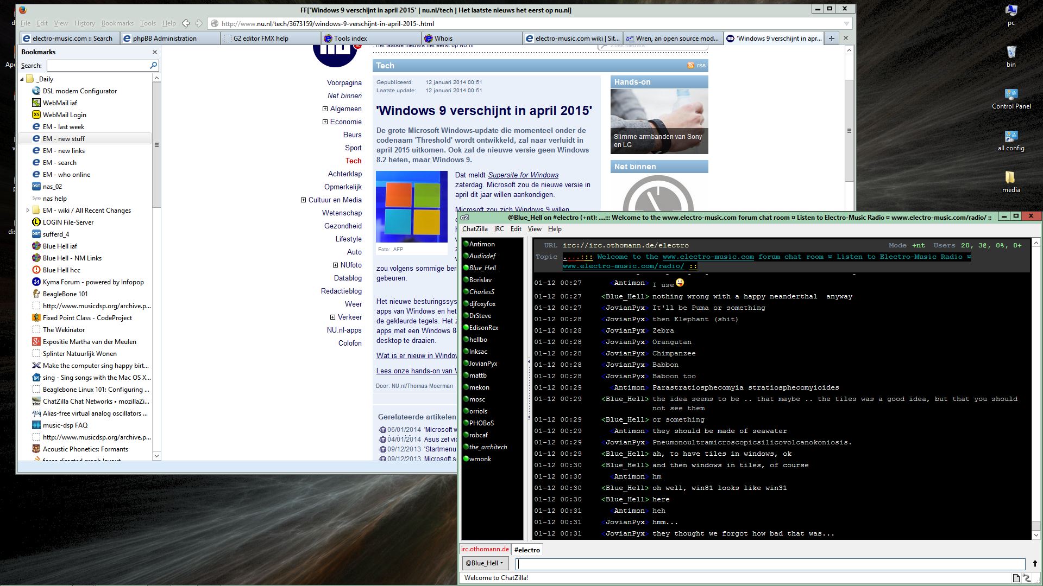The width and height of the screenshot is (1043, 586).
Task: Expand the NUfoto section
Action: coord(335,265)
